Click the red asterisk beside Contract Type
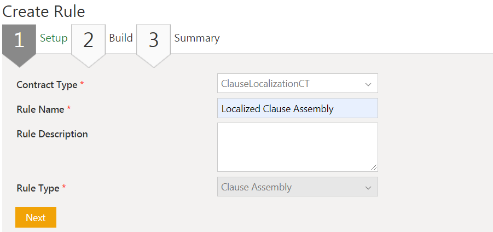This screenshot has height=232, width=493. coord(82,84)
